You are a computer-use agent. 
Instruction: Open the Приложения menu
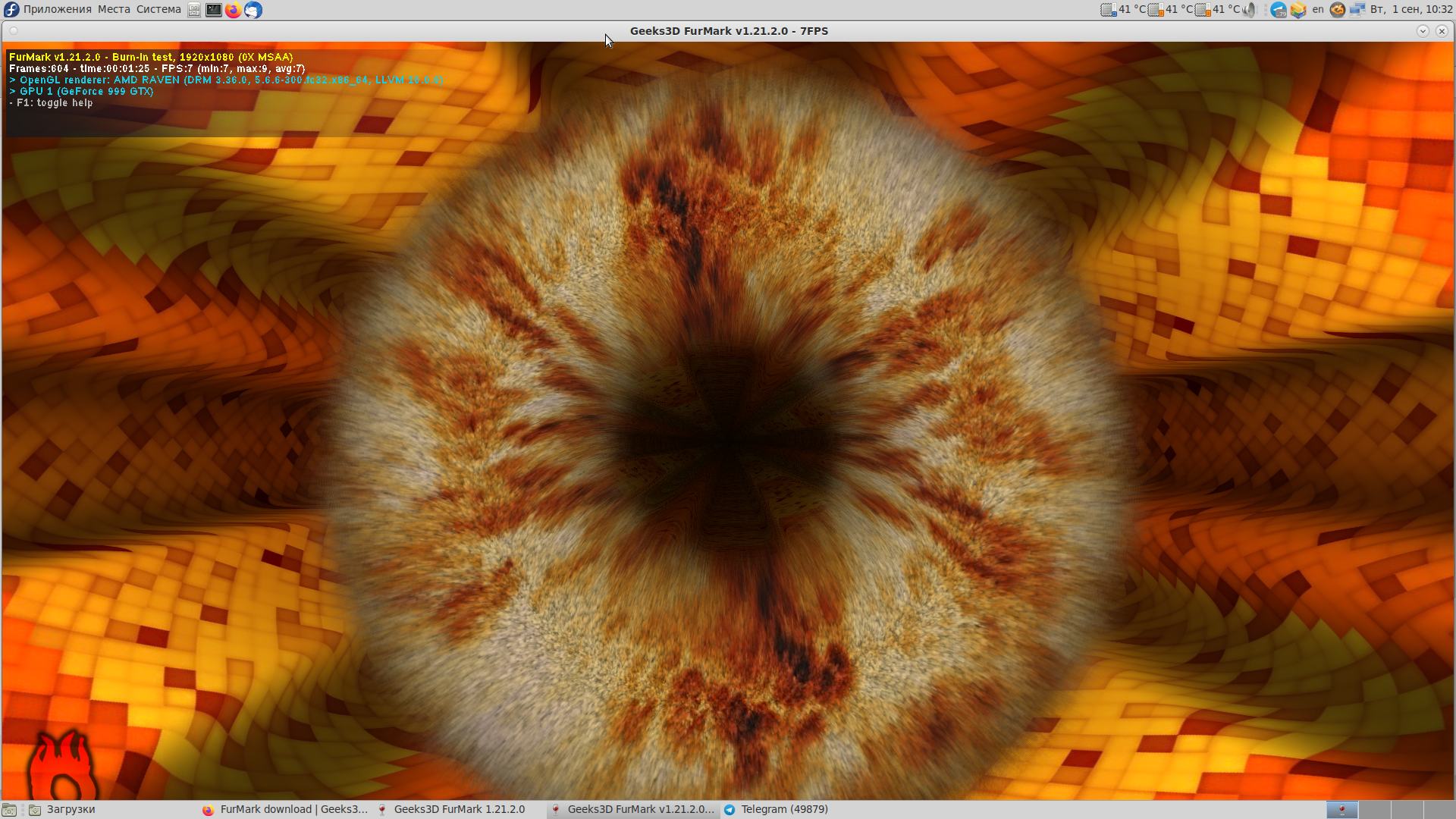57,10
